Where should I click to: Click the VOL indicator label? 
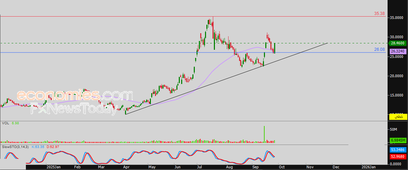click(5, 123)
